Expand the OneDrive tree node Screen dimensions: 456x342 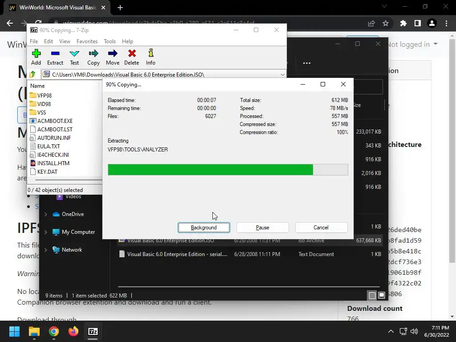(x=46, y=214)
